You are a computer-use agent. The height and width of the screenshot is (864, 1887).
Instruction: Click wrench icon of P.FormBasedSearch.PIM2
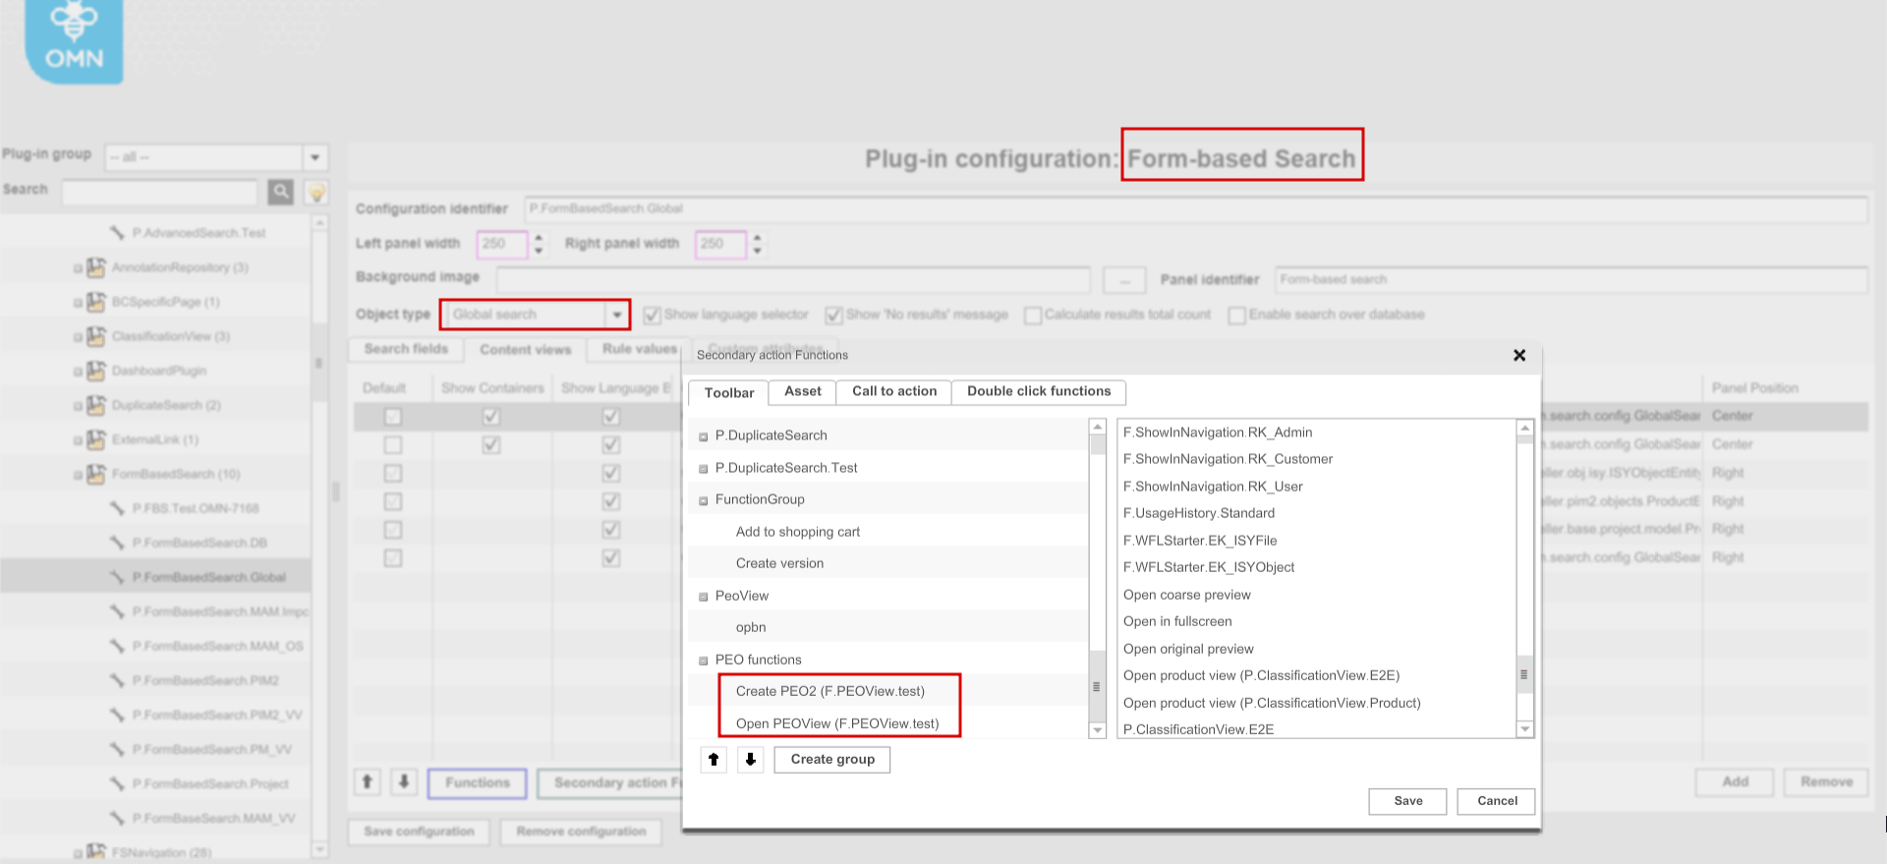coord(117,680)
